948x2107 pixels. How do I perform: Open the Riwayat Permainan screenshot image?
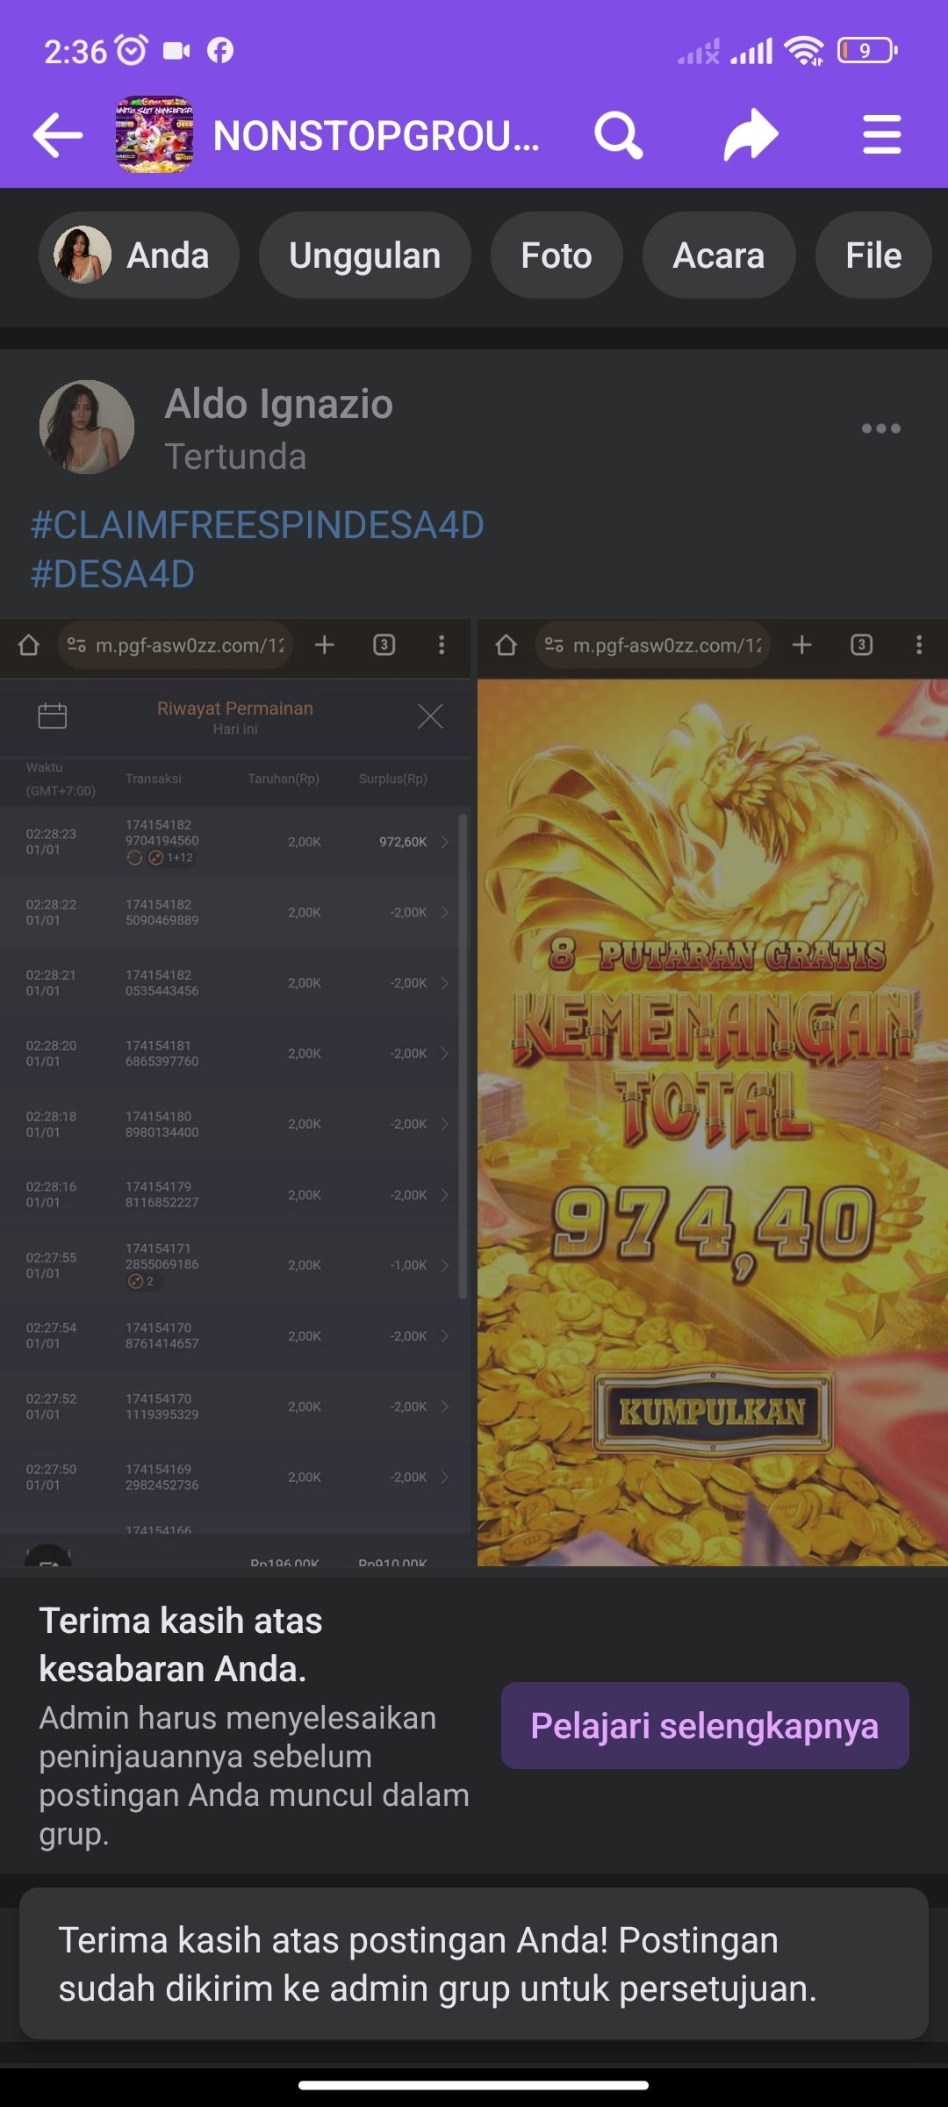click(x=235, y=1092)
